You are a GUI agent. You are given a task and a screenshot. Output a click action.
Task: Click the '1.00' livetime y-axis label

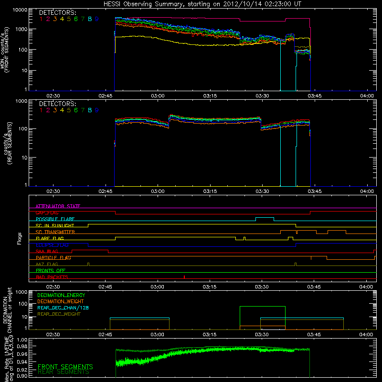coord(22,340)
